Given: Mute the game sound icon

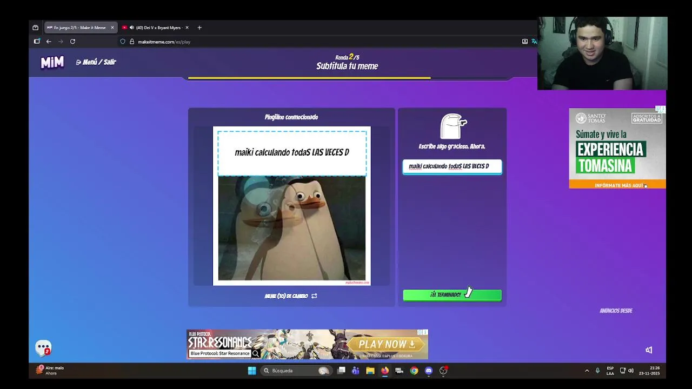Looking at the screenshot, I should click(x=649, y=350).
